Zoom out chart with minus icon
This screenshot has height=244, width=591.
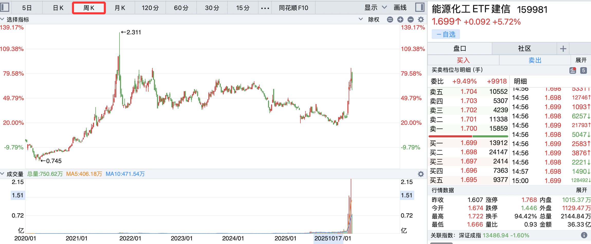[x=410, y=19]
